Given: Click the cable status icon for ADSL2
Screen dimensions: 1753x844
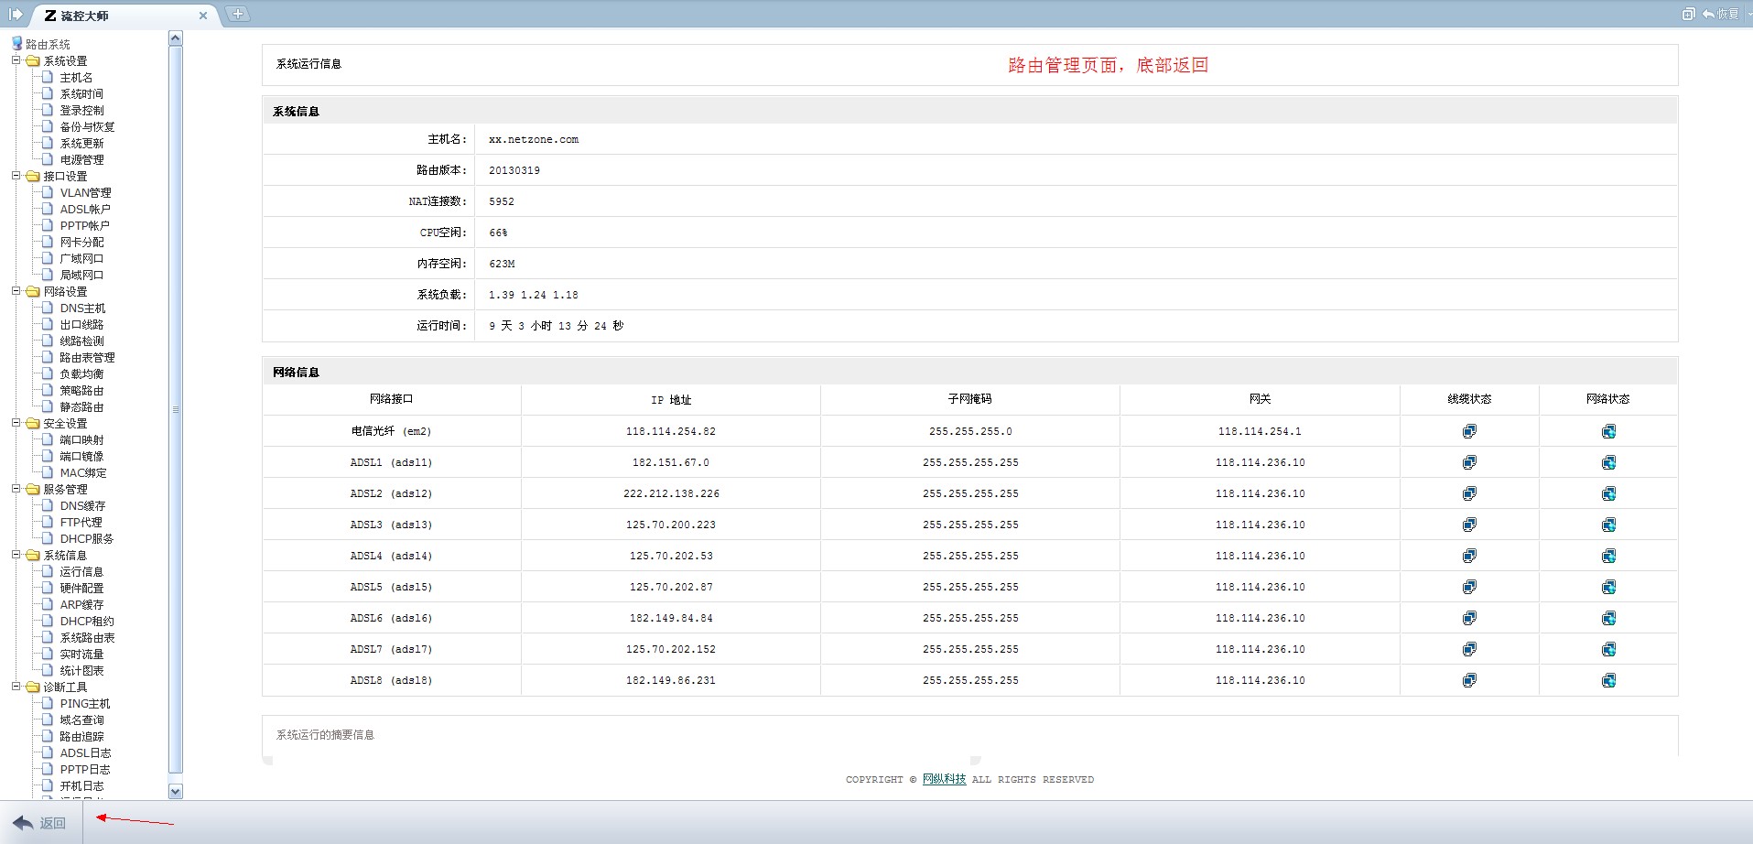Looking at the screenshot, I should 1469,493.
